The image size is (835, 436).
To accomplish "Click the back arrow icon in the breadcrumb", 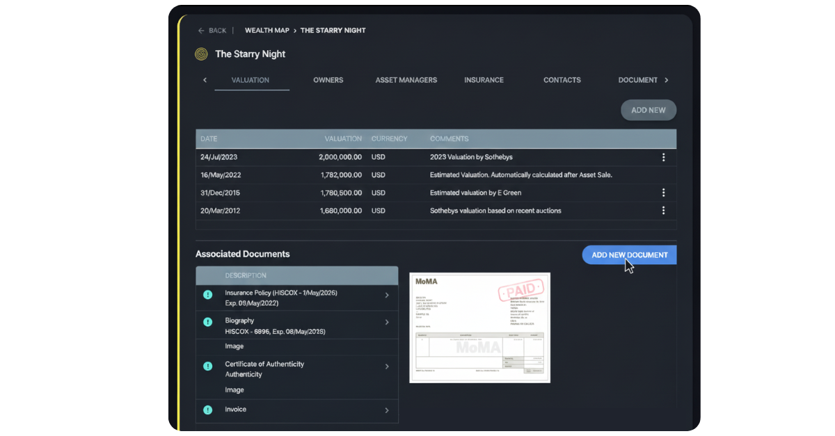I will point(200,30).
